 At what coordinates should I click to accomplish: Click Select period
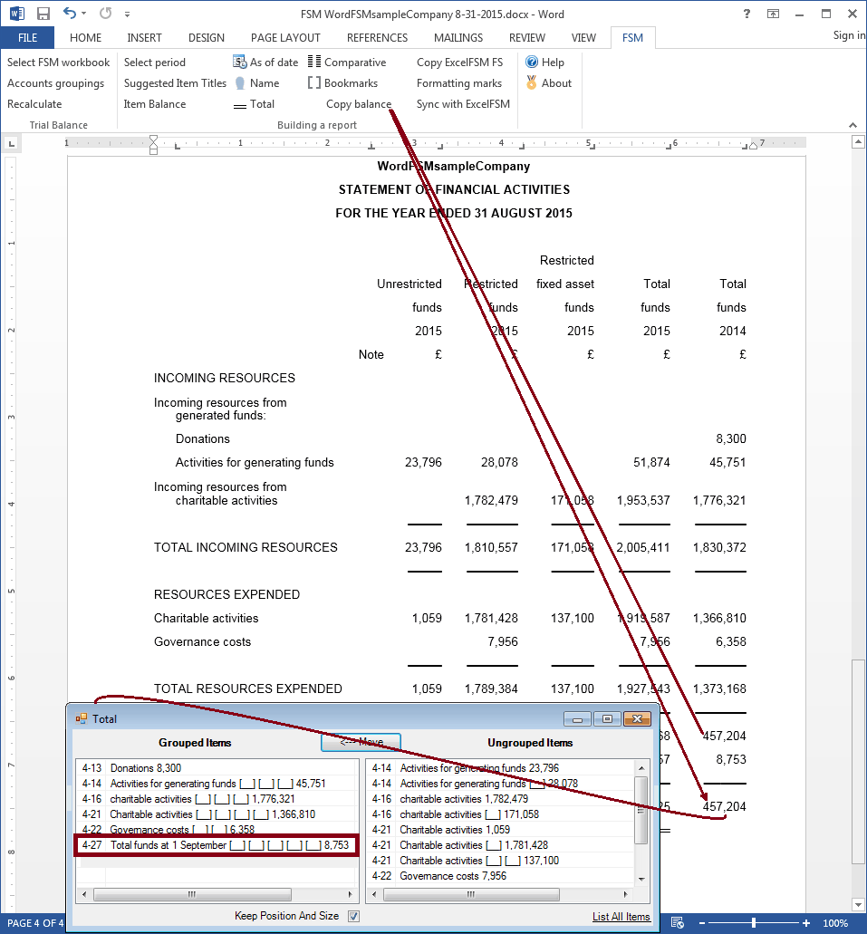coord(154,62)
